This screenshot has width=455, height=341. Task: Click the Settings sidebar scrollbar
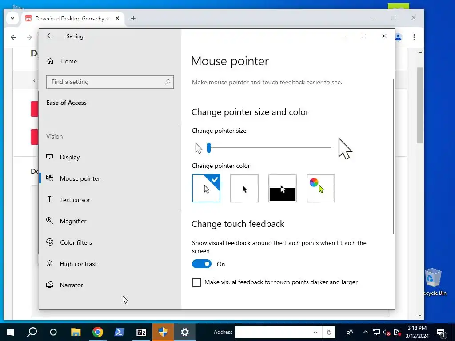180,167
